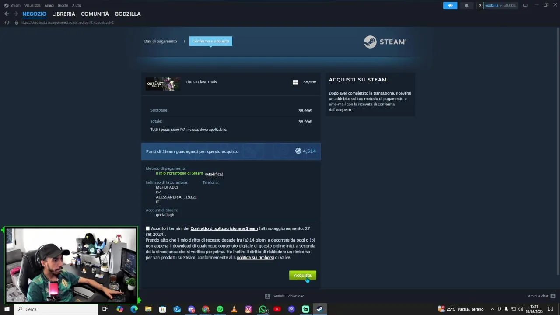
Task: Open File Explorer from taskbar
Action: click(148, 309)
